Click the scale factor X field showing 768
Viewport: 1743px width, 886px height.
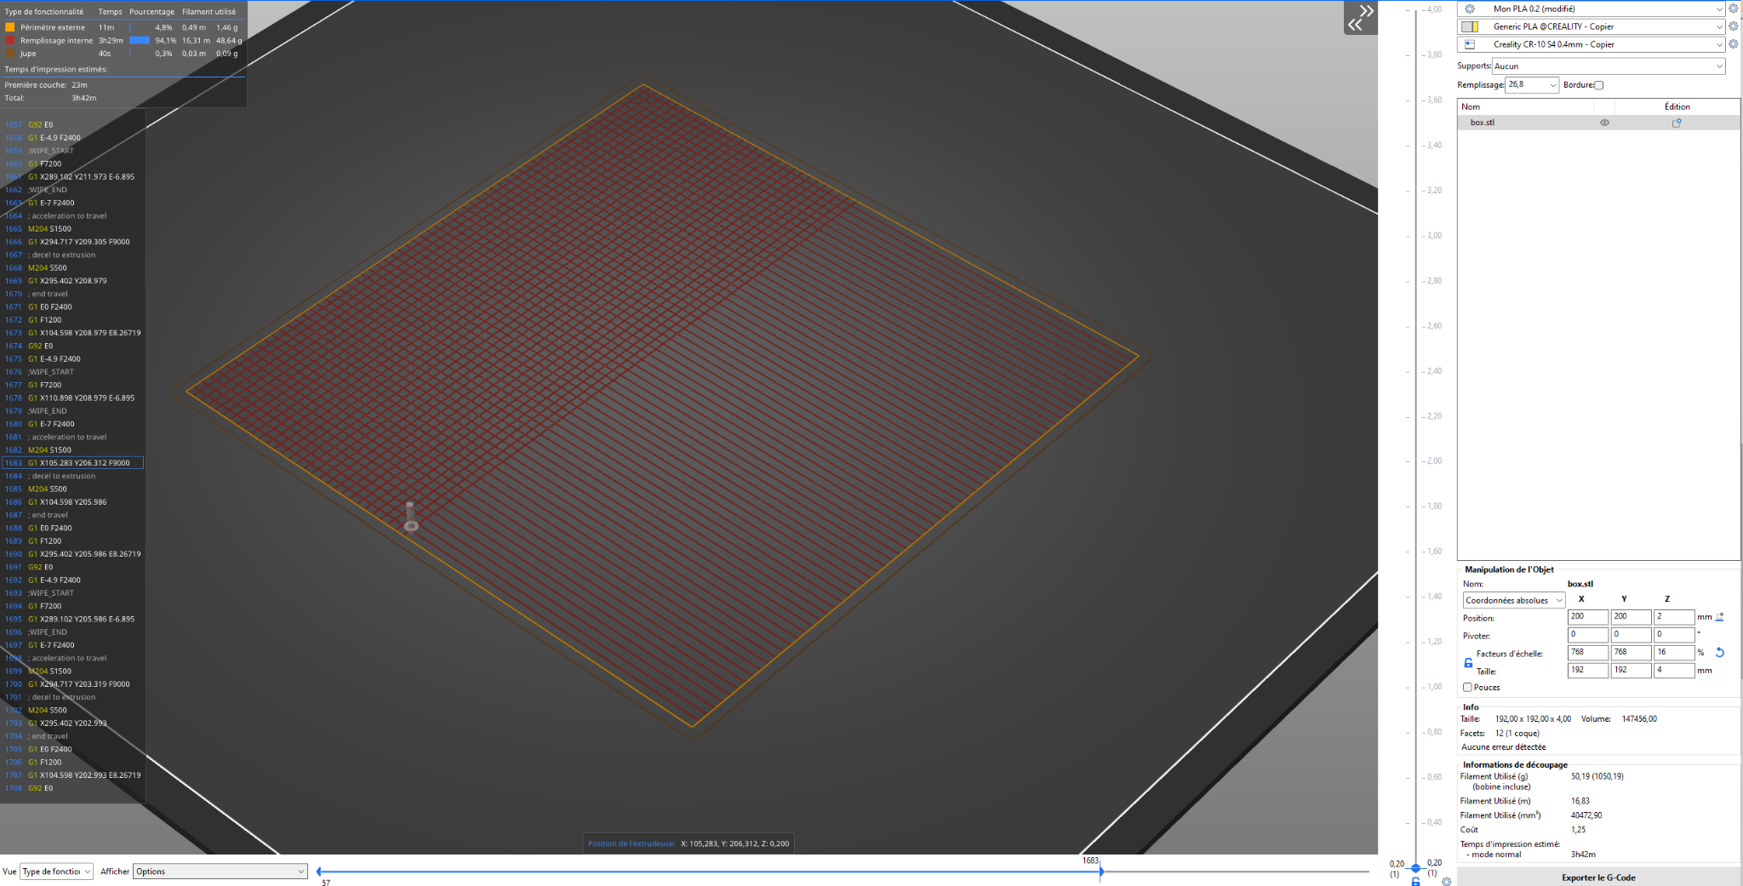click(1587, 653)
